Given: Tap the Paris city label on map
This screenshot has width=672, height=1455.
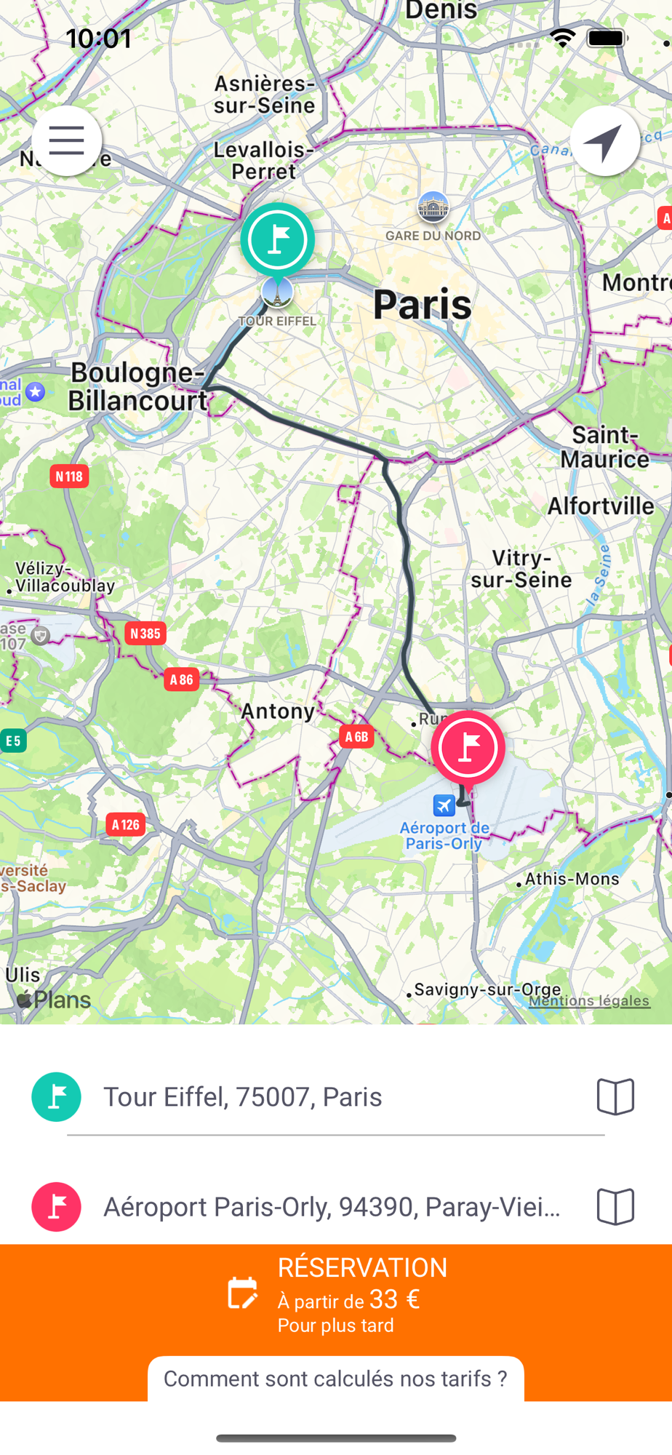Looking at the screenshot, I should click(x=423, y=304).
